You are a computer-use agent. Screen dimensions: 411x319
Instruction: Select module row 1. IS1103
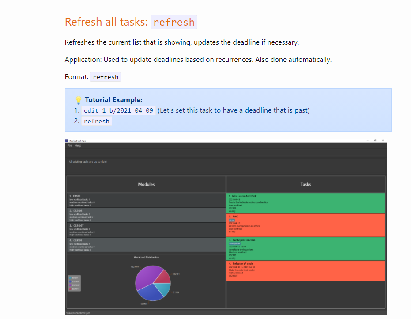click(146, 201)
